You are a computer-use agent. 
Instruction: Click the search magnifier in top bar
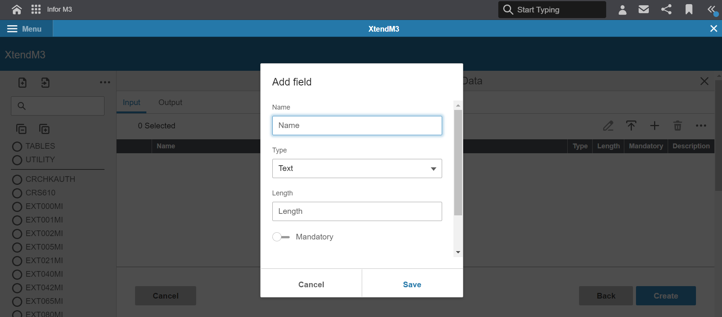coord(508,9)
